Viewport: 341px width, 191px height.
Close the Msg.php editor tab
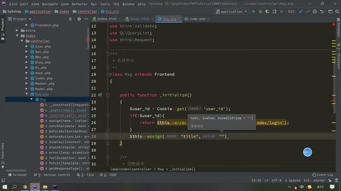click(180, 19)
